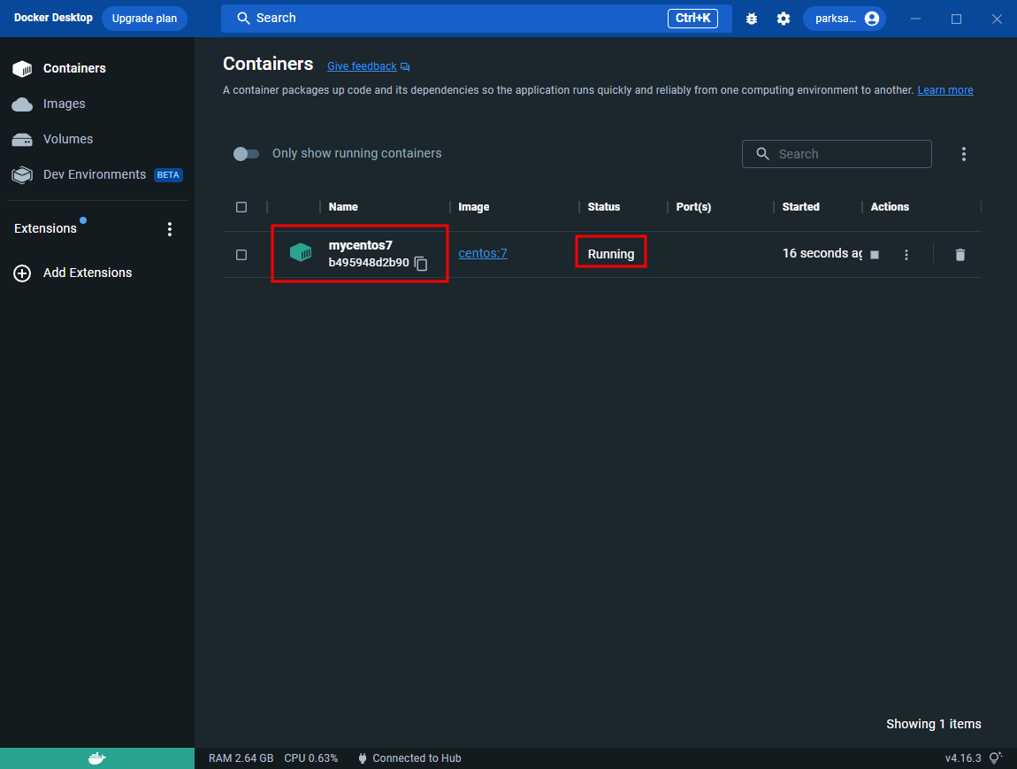
Task: Open the centos:7 image link
Action: click(483, 254)
